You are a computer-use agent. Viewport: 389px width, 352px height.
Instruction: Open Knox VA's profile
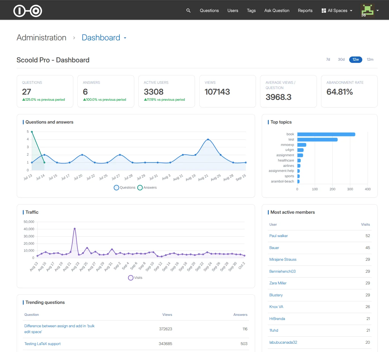click(276, 307)
